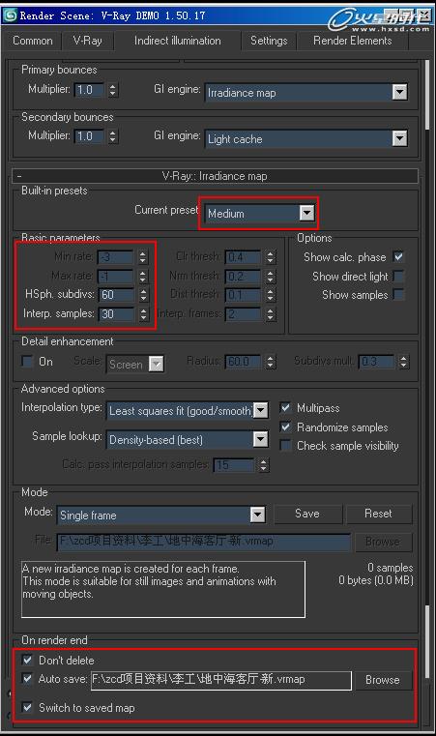Adjust the Subdivs mult. spinner
Viewport: 436px width, 736px height.
coord(404,362)
